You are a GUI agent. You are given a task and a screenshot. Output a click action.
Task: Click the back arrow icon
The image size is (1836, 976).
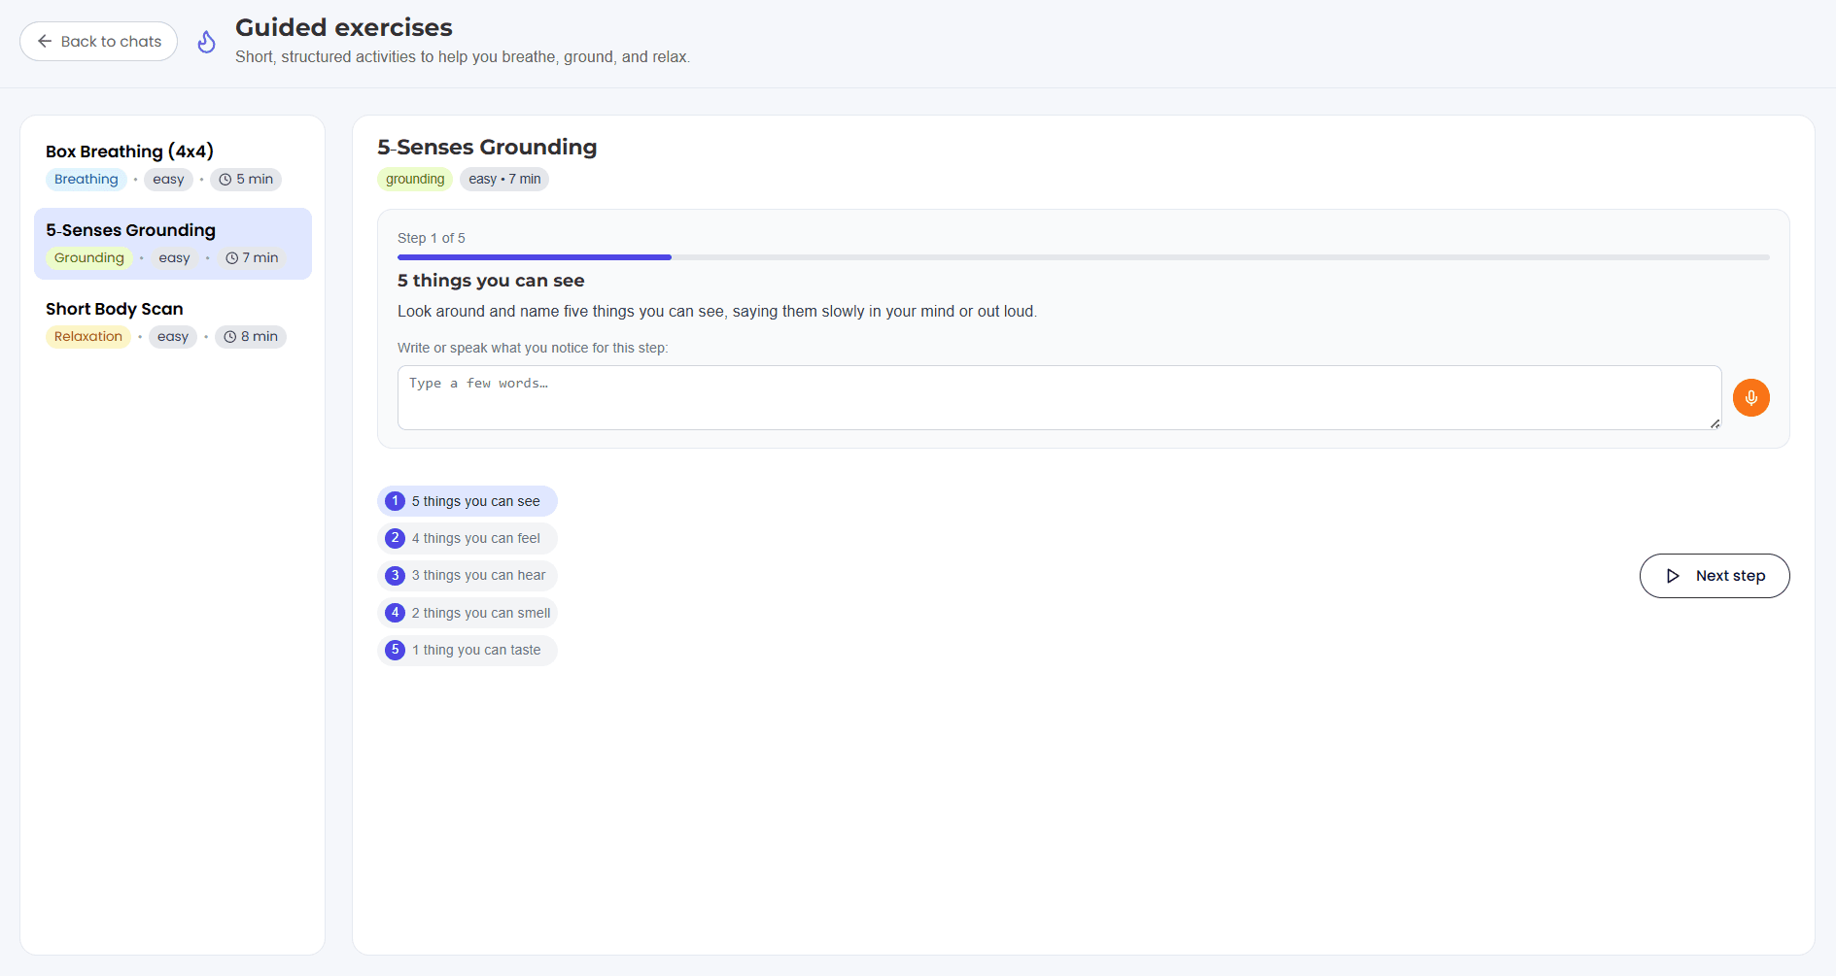point(45,42)
